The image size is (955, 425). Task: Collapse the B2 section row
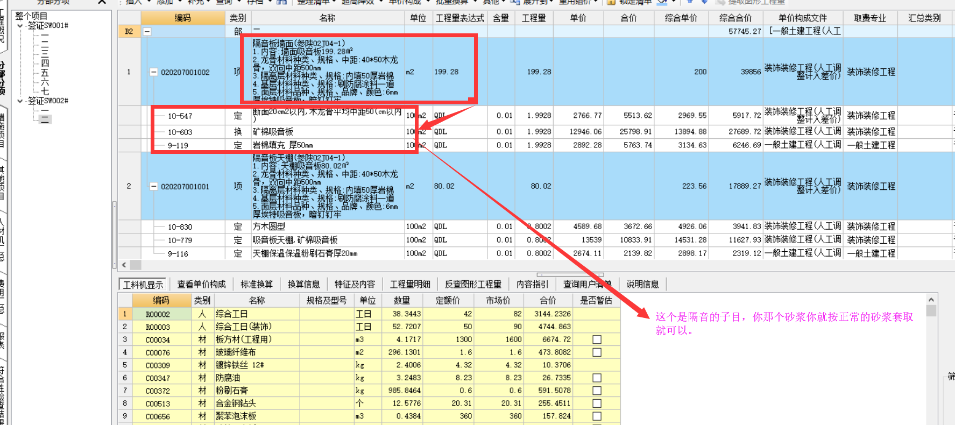147,32
